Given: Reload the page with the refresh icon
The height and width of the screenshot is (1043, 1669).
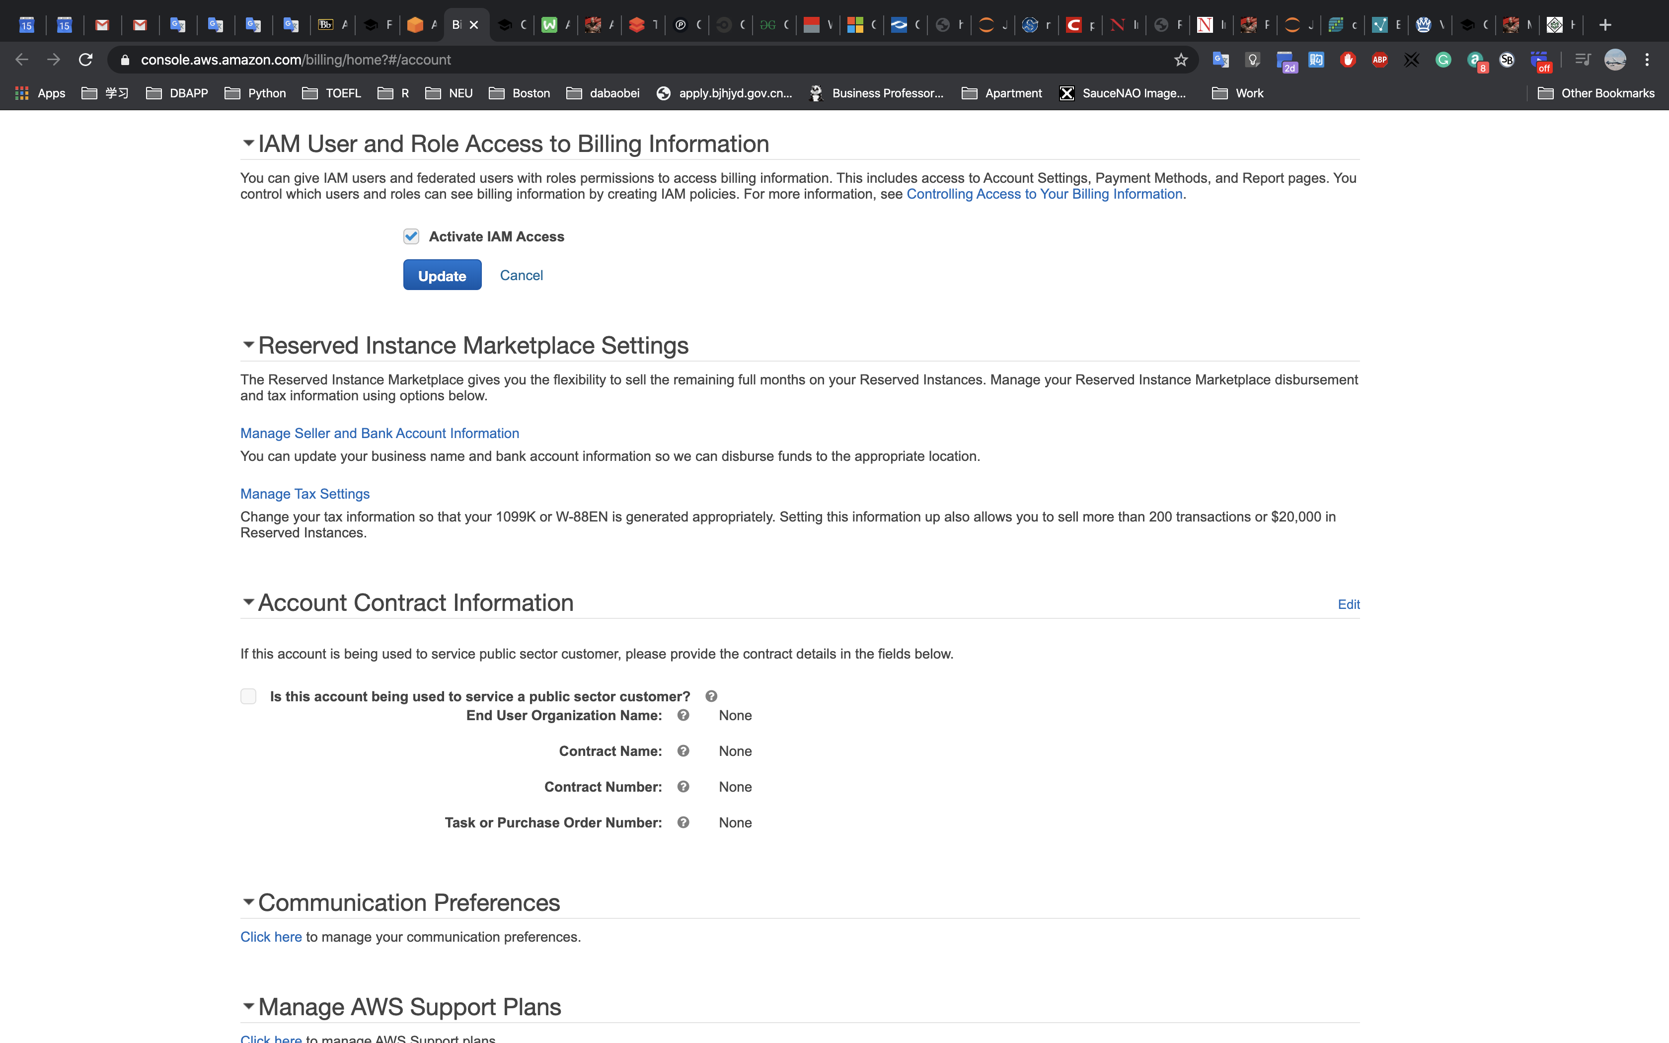Looking at the screenshot, I should point(85,60).
